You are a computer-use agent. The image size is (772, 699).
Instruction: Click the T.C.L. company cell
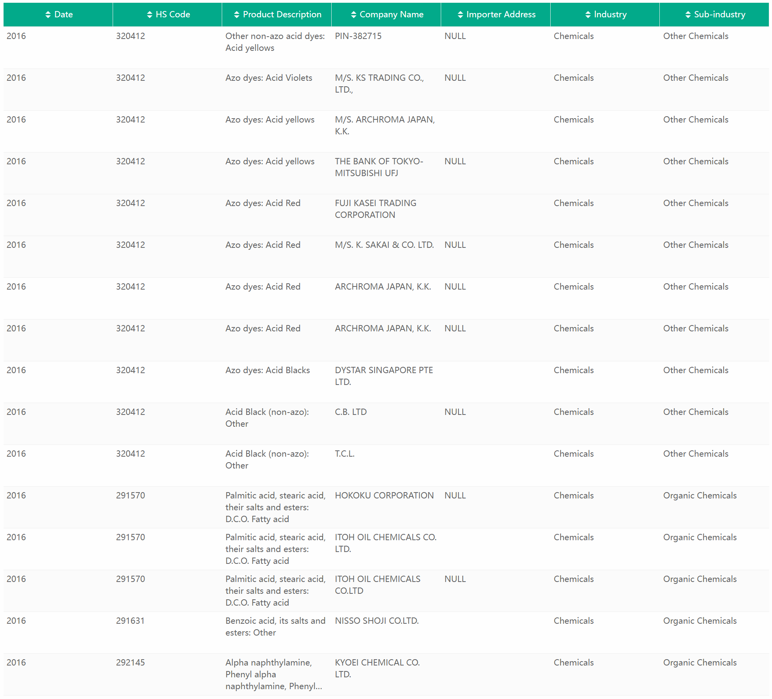[x=386, y=465]
